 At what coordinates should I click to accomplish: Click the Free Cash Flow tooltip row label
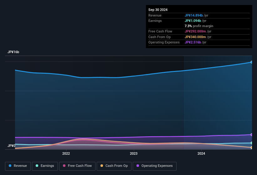click(x=160, y=31)
